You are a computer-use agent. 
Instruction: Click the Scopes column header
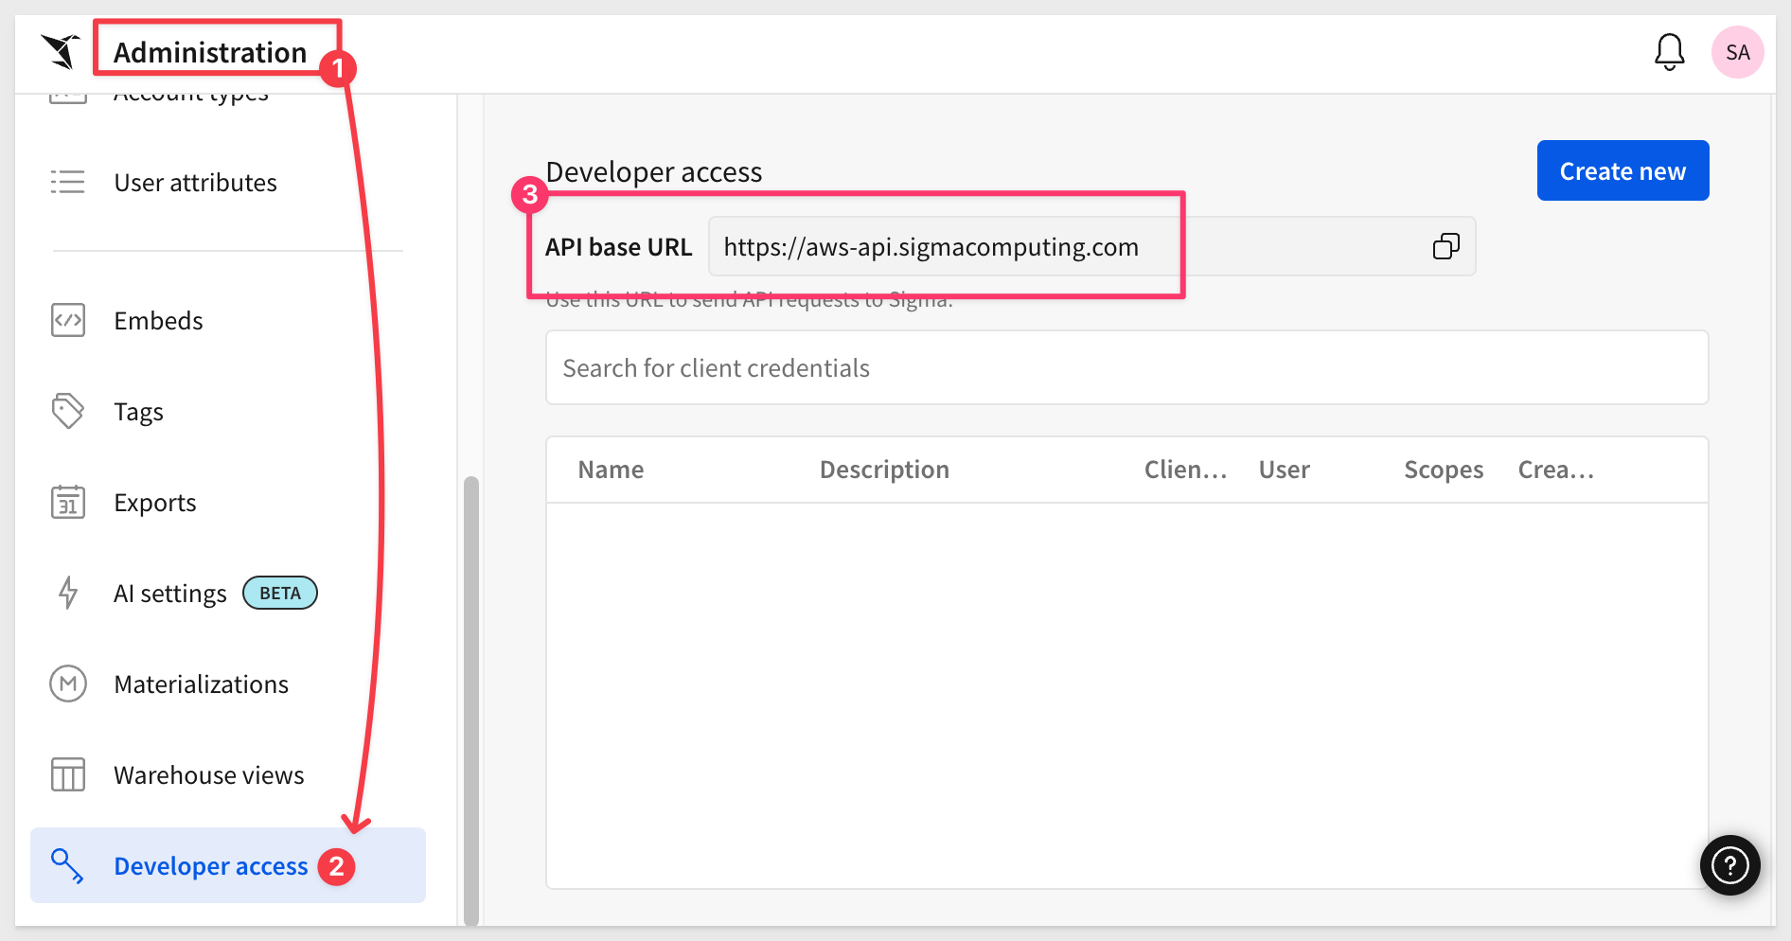[1443, 470]
